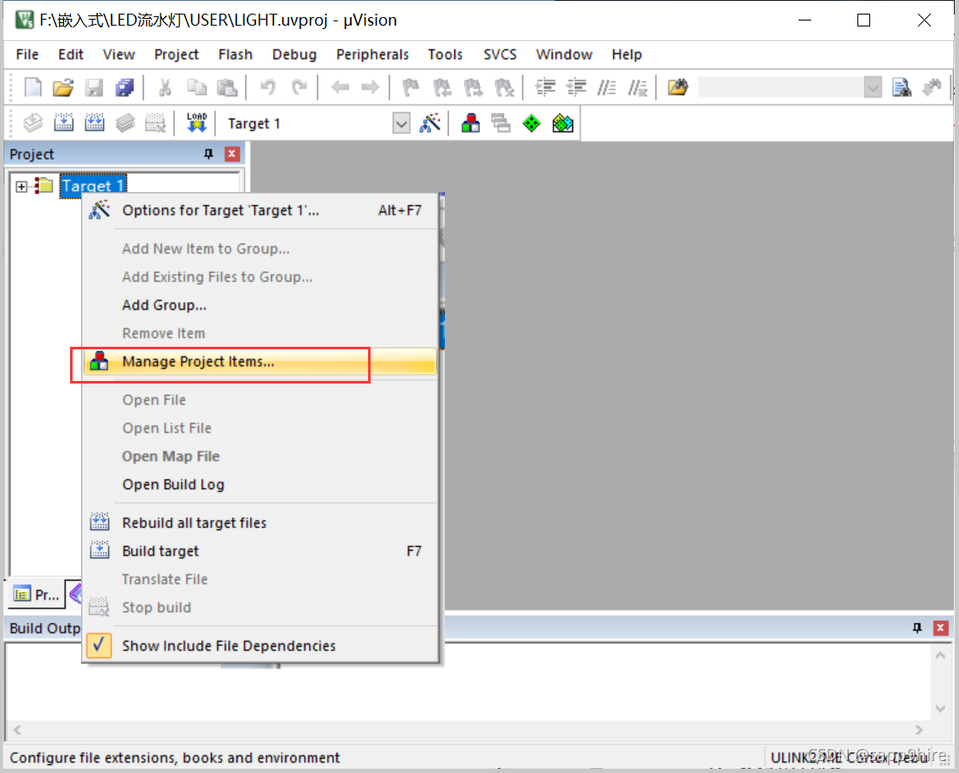Open the Edit menu

tap(71, 55)
